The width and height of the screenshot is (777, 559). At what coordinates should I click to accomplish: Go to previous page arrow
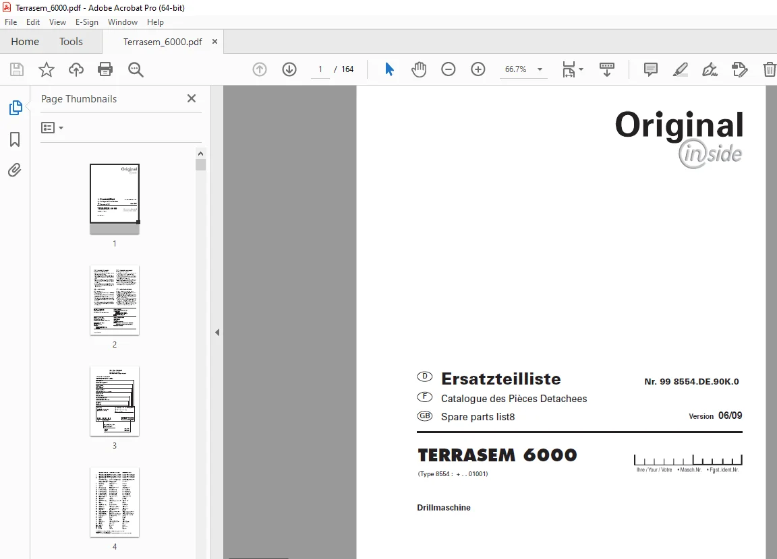coord(260,69)
